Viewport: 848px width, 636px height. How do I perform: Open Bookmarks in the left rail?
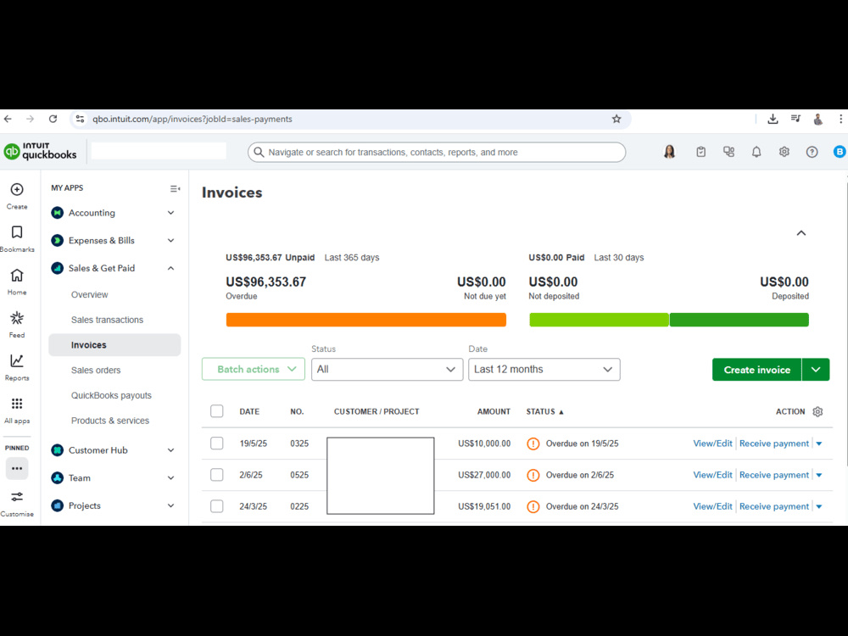click(17, 232)
